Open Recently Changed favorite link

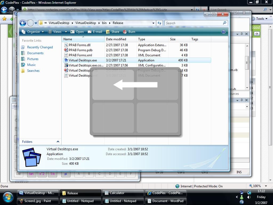(x=40, y=47)
